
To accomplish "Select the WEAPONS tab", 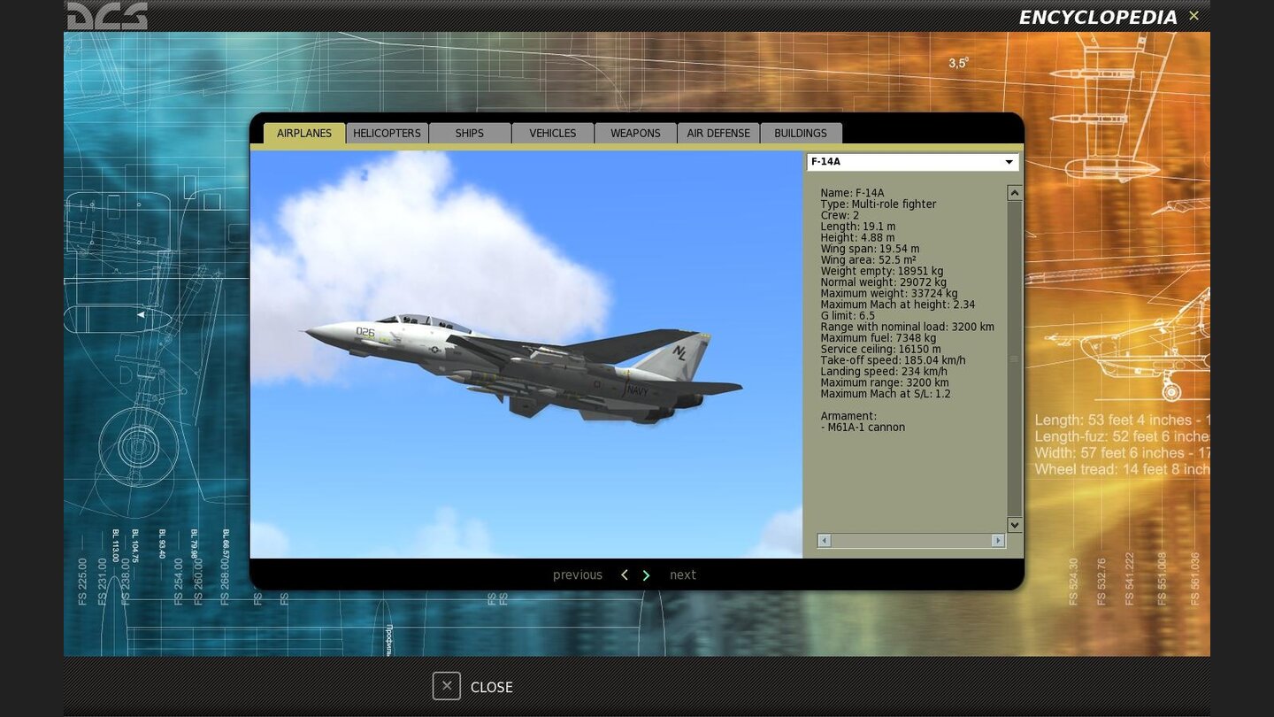I will (635, 133).
